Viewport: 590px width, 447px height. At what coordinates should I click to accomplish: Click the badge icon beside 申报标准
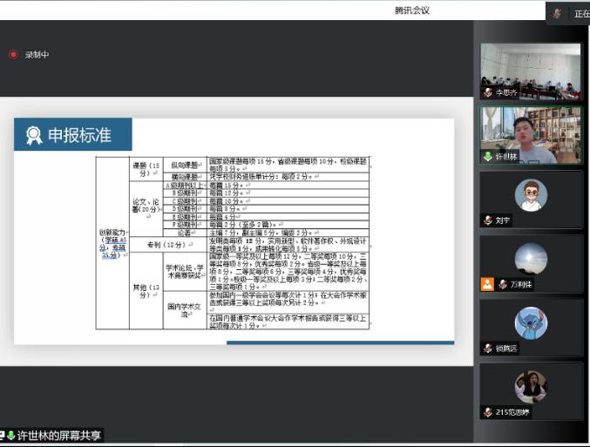point(34,136)
